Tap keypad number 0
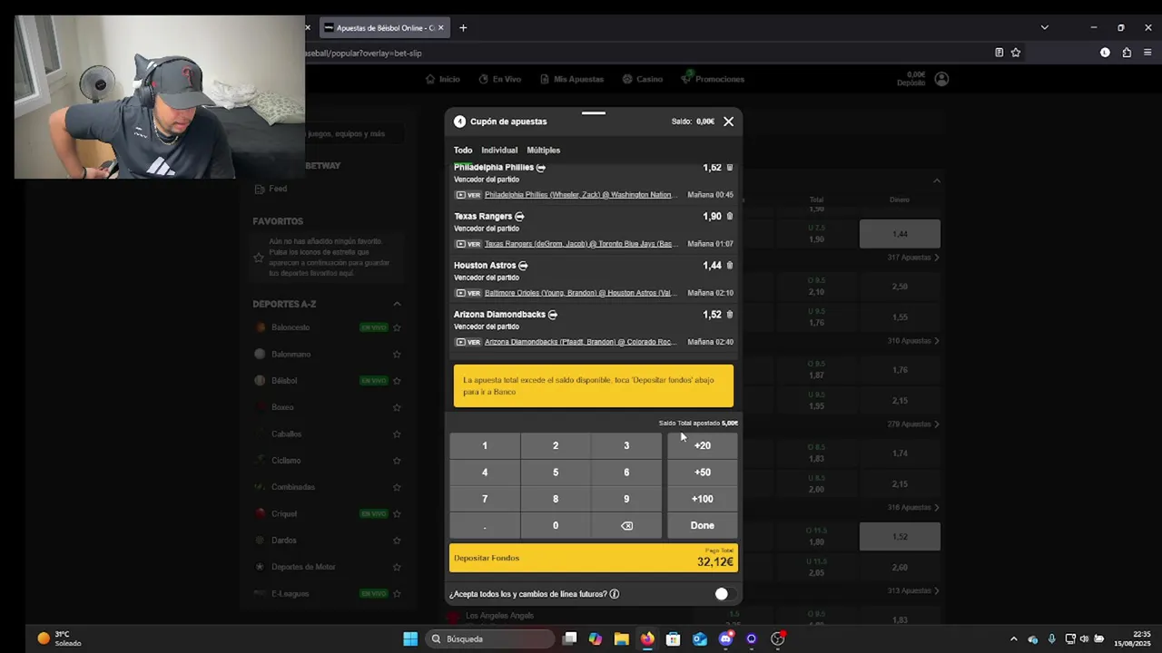Viewport: 1162px width, 653px height. (x=556, y=526)
